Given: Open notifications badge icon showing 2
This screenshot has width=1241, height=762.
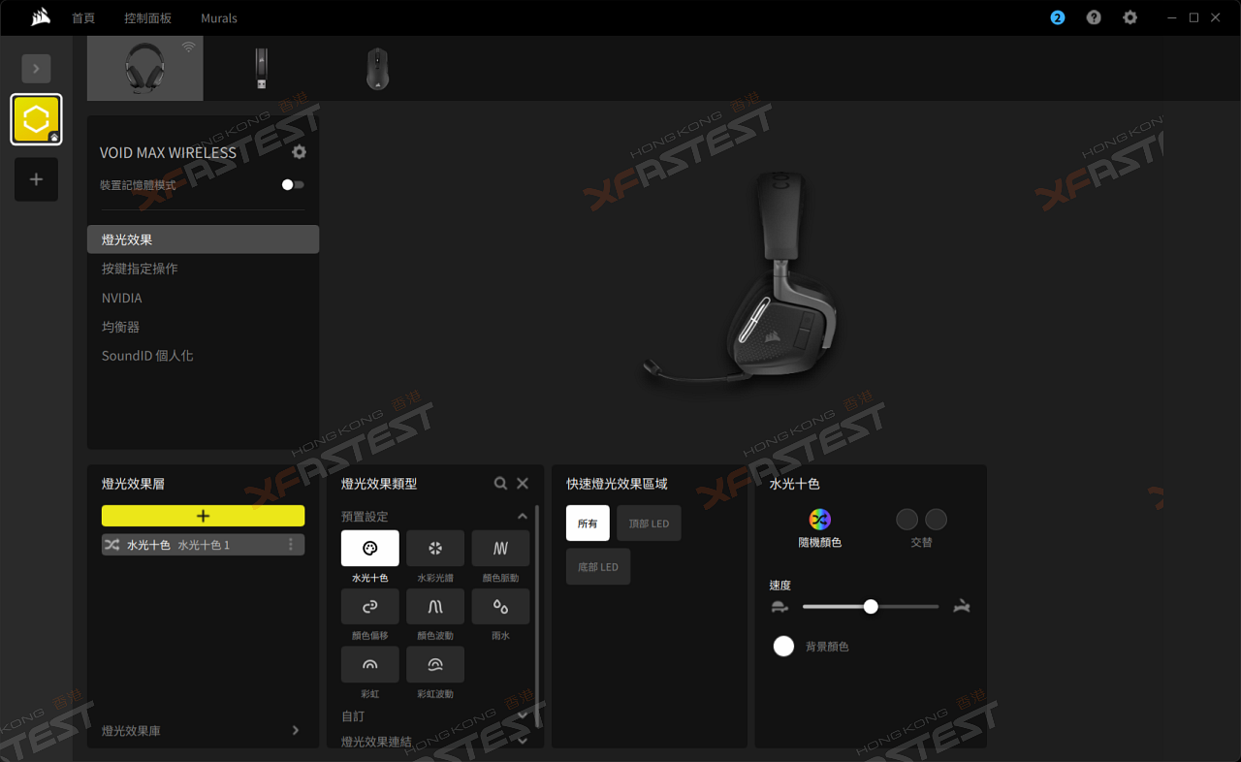Looking at the screenshot, I should coord(1058,17).
